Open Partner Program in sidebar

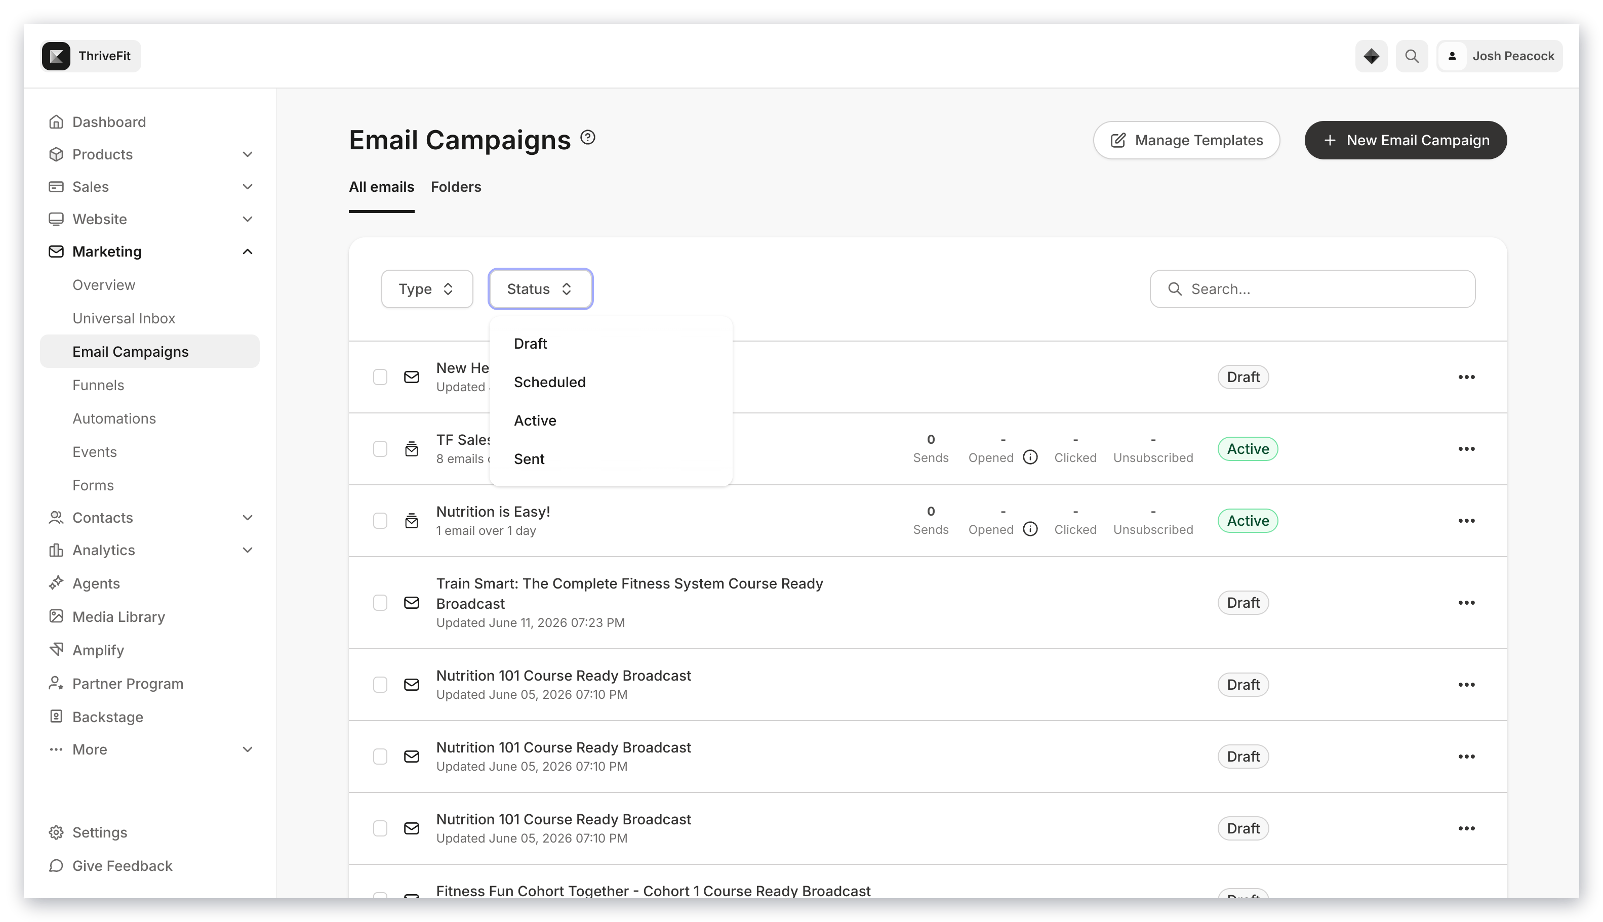coord(128,684)
